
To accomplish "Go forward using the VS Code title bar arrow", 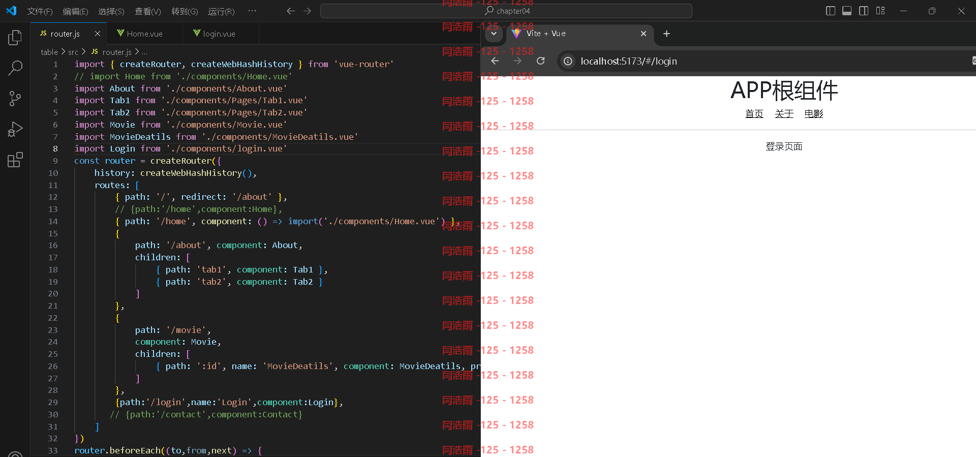I will tap(307, 11).
